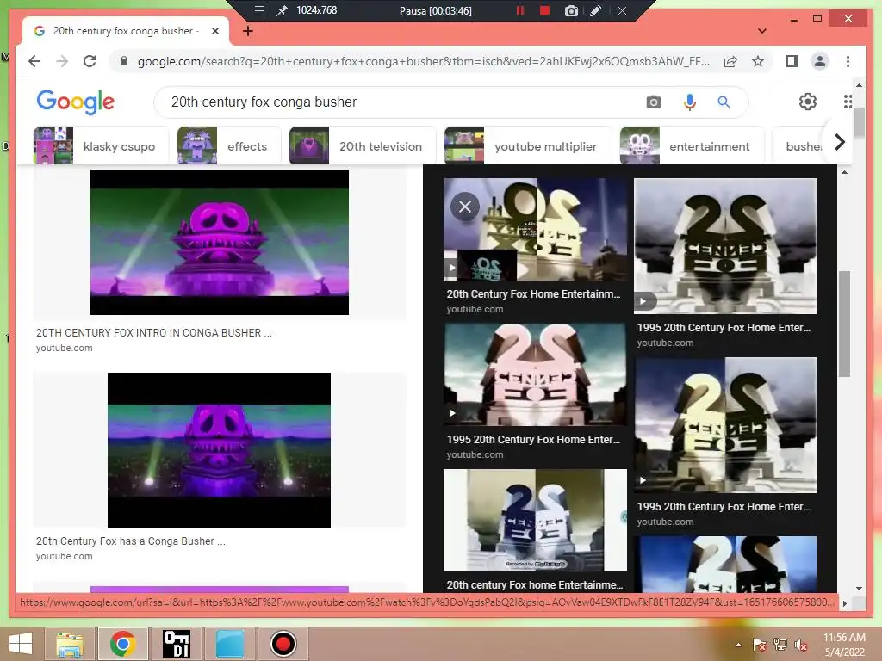Click preview panel scroll up arrow
Image resolution: width=882 pixels, height=661 pixels.
pyautogui.click(x=844, y=172)
